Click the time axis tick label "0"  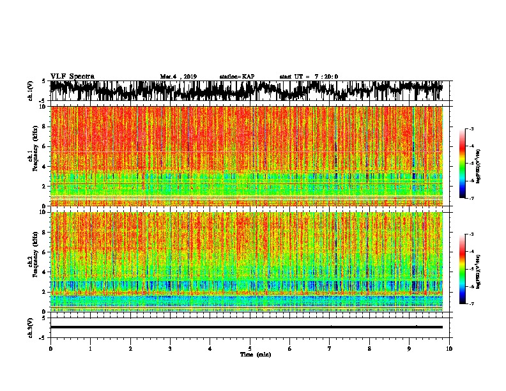(50, 349)
